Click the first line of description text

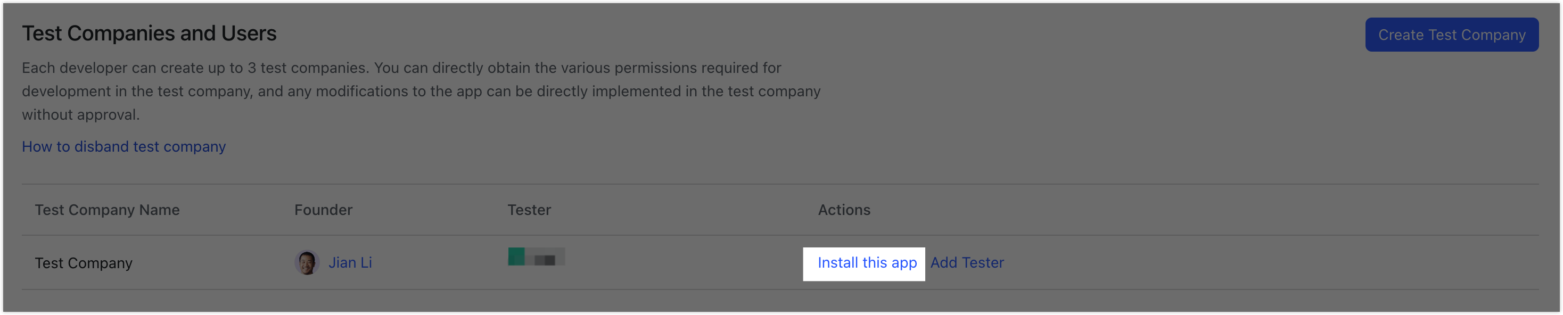402,68
